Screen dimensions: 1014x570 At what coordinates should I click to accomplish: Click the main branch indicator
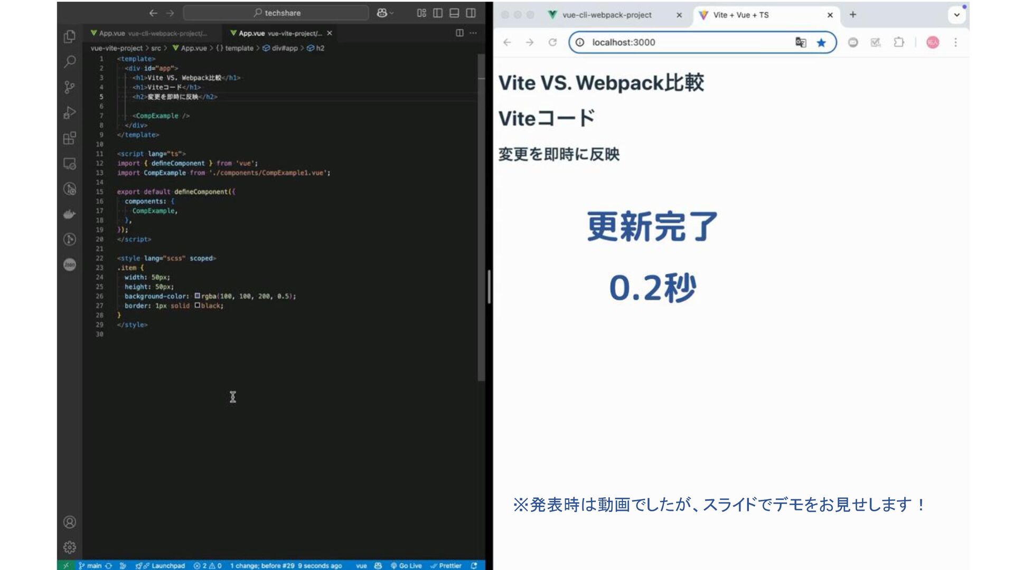pyautogui.click(x=90, y=565)
